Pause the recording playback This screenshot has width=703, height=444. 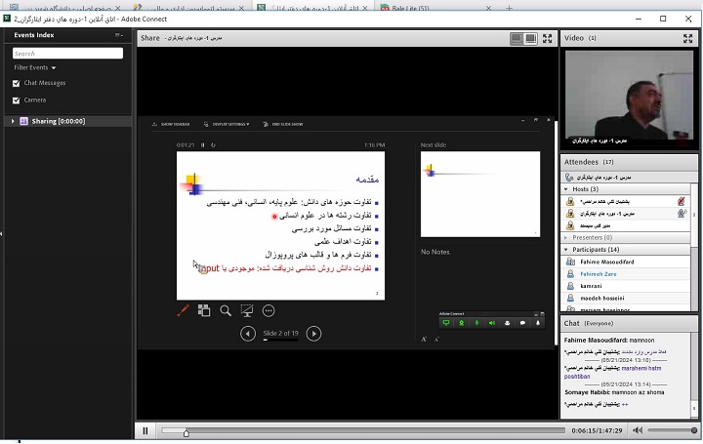[145, 430]
